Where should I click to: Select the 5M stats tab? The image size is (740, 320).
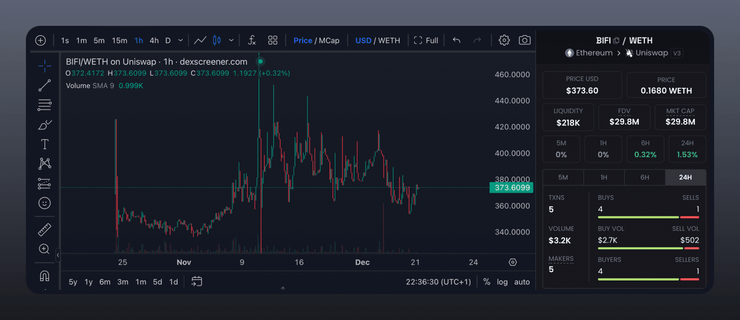562,177
